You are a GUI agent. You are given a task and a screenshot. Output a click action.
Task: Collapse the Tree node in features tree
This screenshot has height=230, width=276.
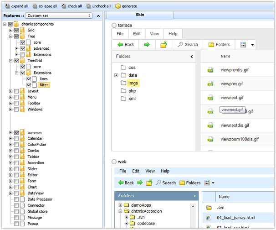[x=10, y=37]
